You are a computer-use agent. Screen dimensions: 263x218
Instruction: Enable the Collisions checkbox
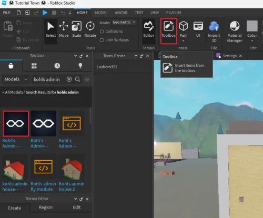click(x=102, y=32)
